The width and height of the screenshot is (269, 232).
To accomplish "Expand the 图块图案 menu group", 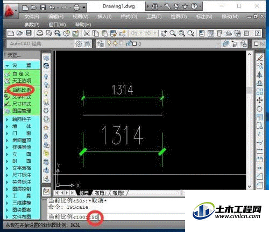I will (x=22, y=210).
